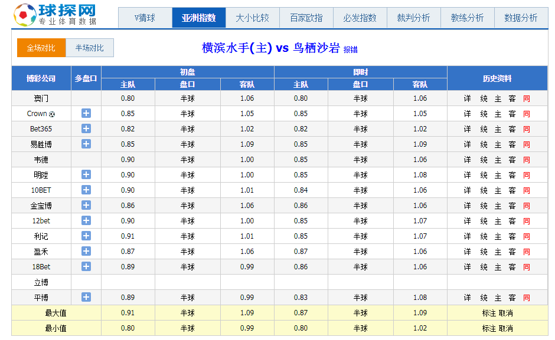
Task: Select the 亚洲指数 tab
Action: (199, 18)
